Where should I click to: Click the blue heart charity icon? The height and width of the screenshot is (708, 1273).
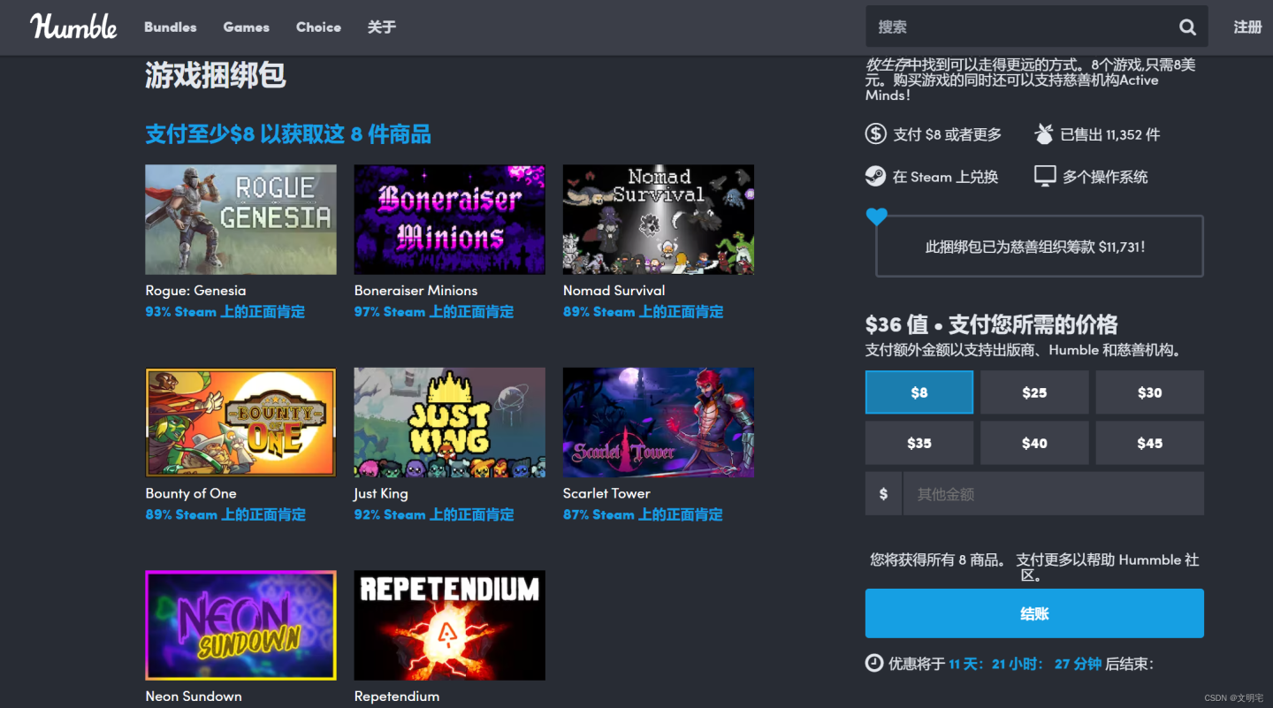(x=876, y=217)
